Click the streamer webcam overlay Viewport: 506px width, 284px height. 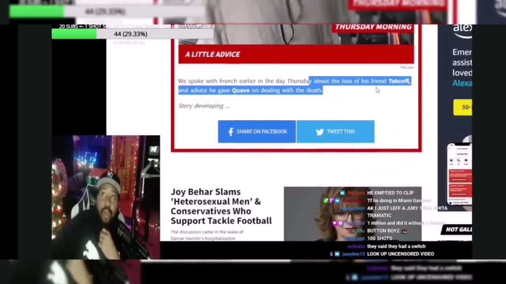click(x=106, y=197)
